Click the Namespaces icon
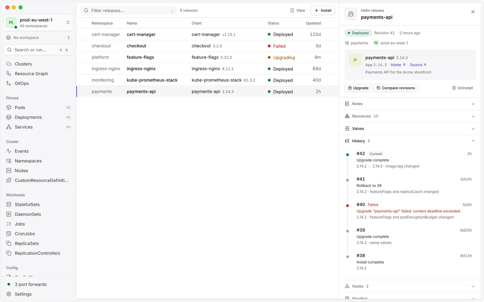The height and width of the screenshot is (302, 484). point(9,161)
